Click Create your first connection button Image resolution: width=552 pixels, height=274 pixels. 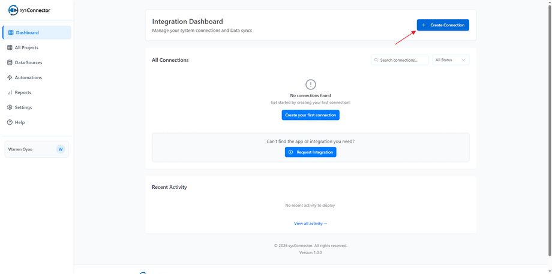point(310,115)
